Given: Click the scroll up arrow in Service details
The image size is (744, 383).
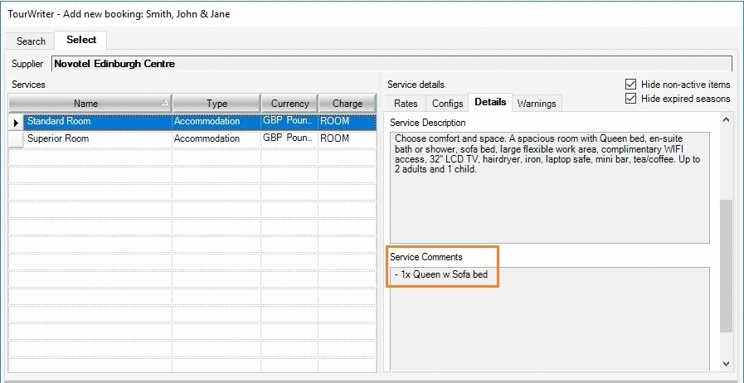Looking at the screenshot, I should [727, 120].
